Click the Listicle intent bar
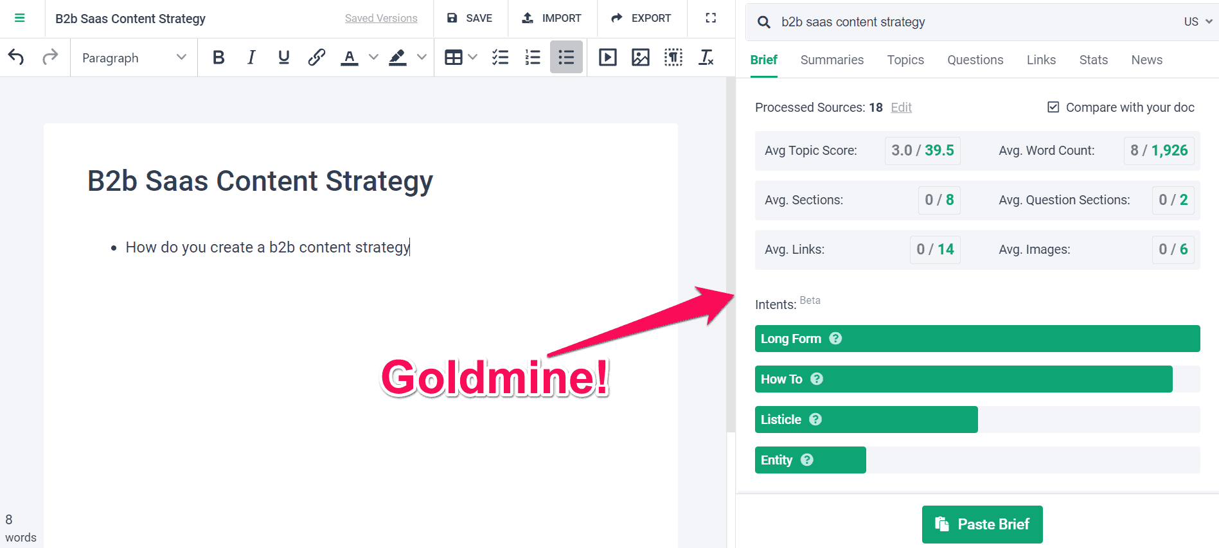This screenshot has height=548, width=1219. (x=977, y=420)
